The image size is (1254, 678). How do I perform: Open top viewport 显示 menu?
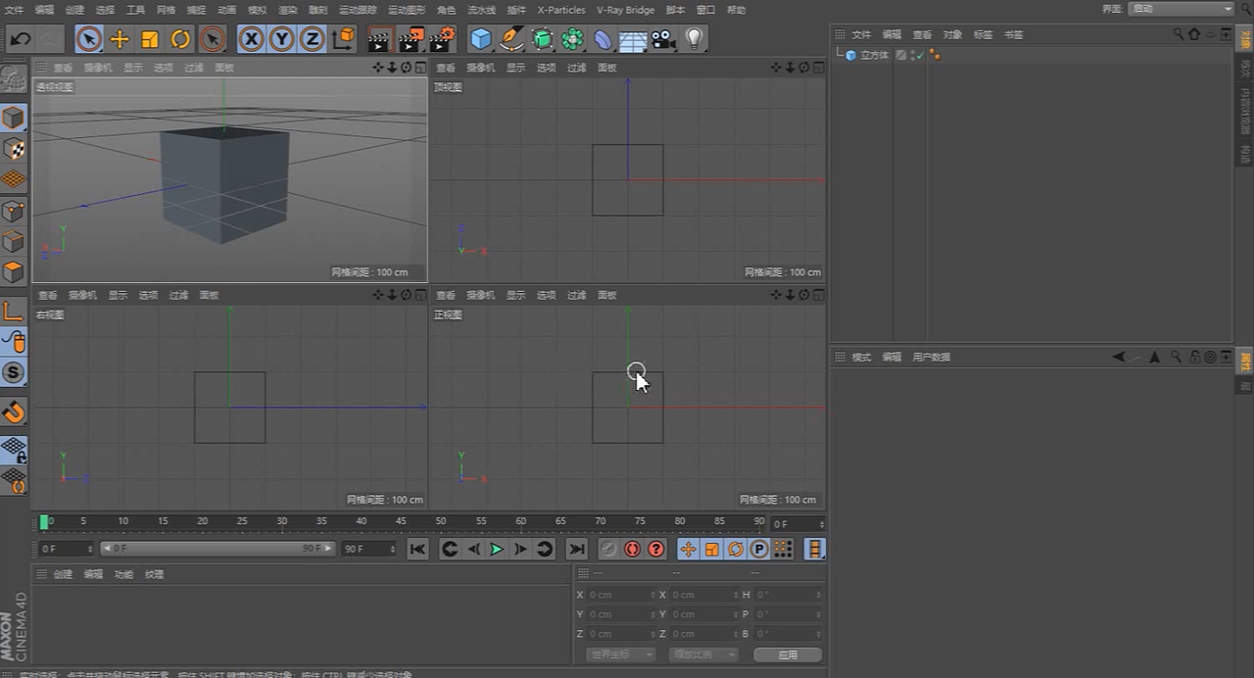click(515, 68)
